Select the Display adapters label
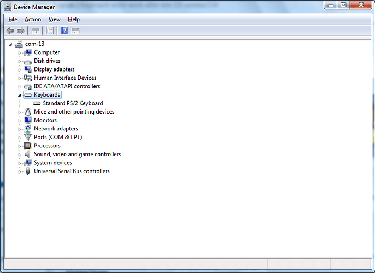Viewport: 375px width, 273px height. click(54, 69)
